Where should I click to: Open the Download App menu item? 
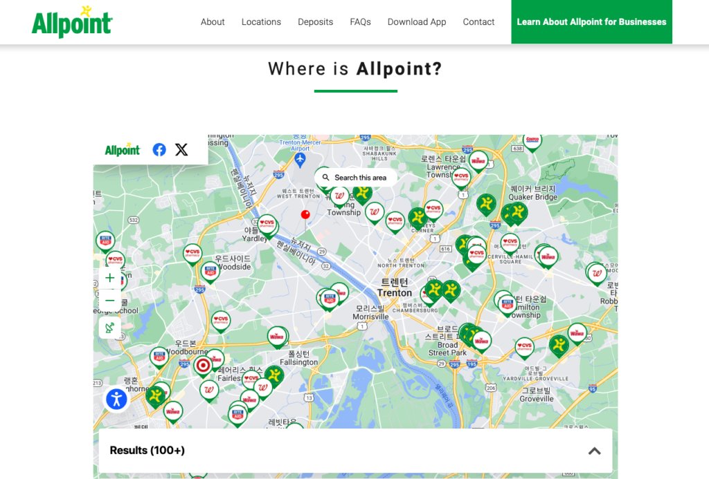click(416, 21)
